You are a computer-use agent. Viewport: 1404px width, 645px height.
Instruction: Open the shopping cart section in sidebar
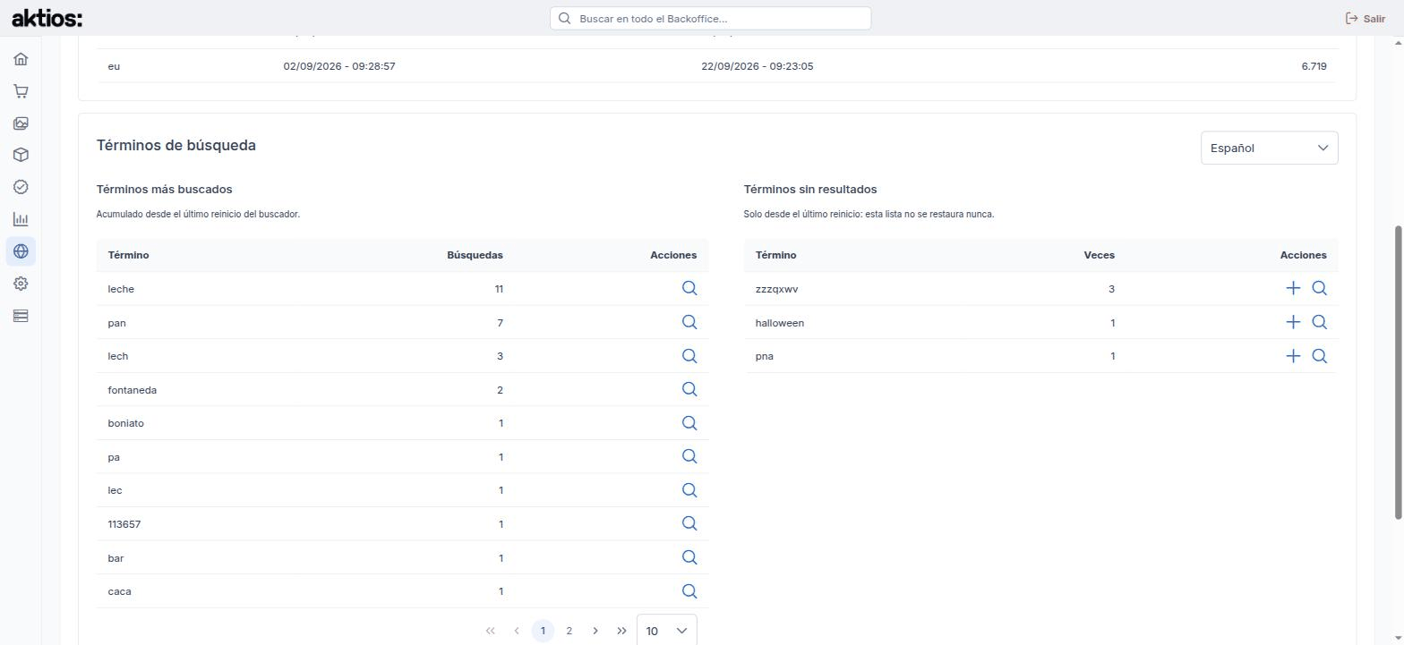tap(21, 91)
